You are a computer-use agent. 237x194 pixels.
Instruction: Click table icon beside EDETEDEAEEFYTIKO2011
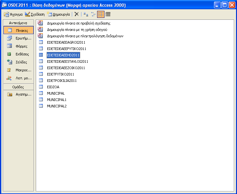(x=41, y=48)
